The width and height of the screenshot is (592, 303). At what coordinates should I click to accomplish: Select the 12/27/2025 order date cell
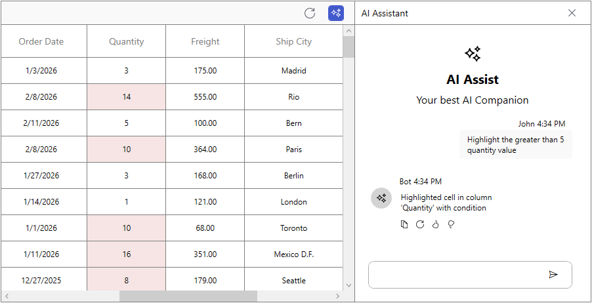(x=44, y=279)
